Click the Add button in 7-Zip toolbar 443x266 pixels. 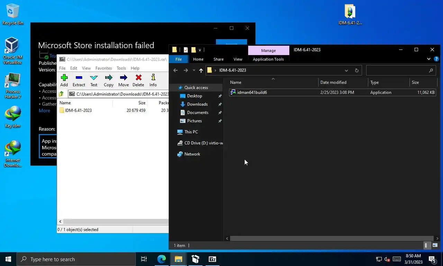pos(64,80)
